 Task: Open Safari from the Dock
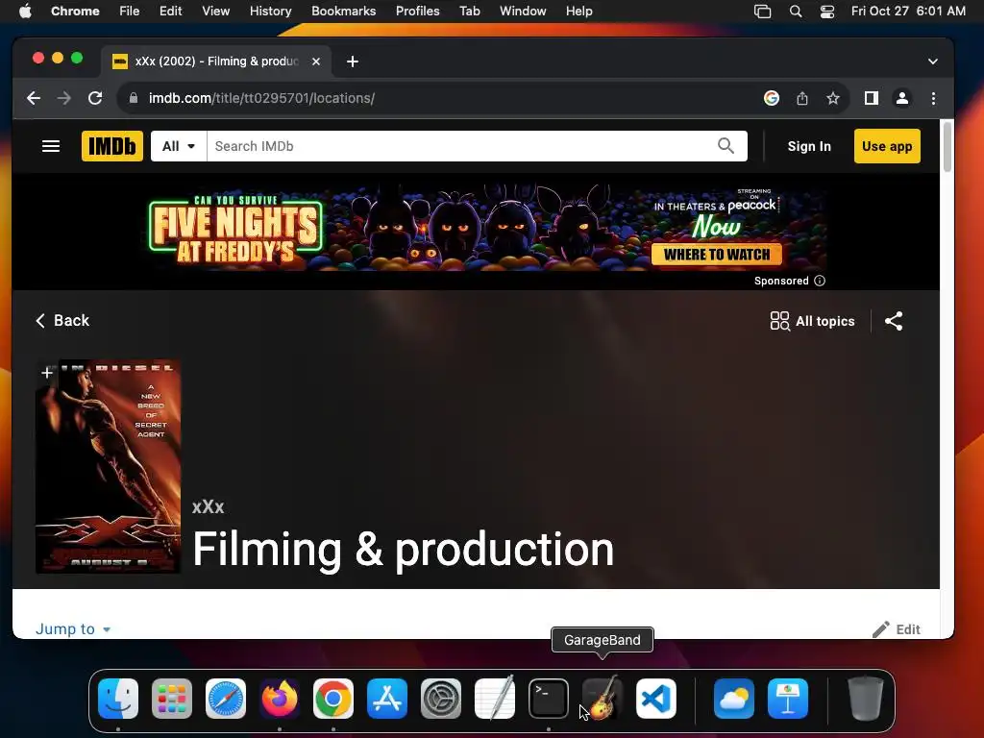[226, 698]
